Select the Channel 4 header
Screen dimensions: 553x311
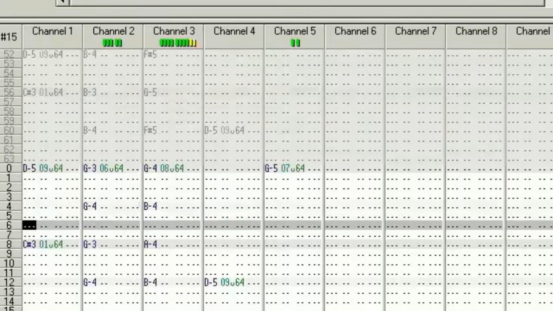point(234,31)
